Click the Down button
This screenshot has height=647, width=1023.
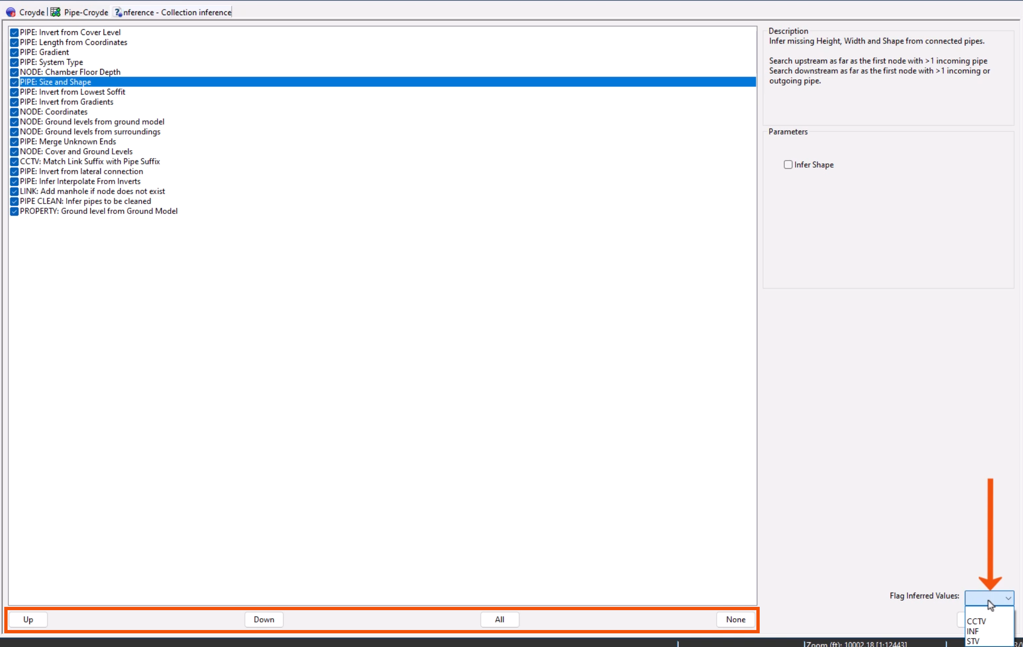click(x=263, y=619)
